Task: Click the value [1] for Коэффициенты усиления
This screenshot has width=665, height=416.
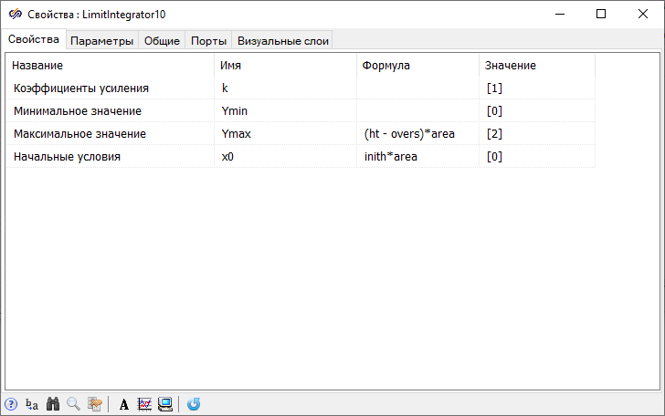Action: tap(494, 88)
